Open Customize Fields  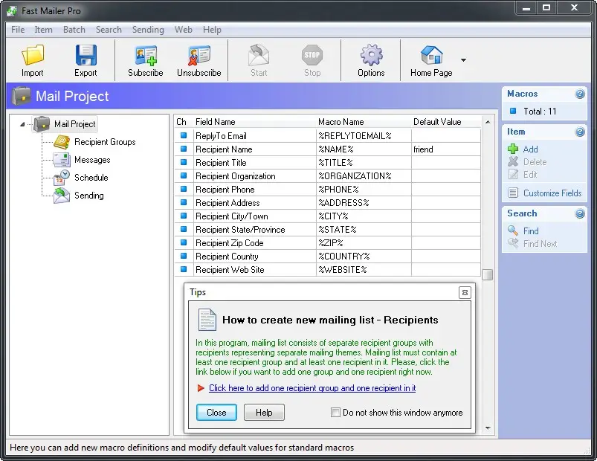coord(544,193)
